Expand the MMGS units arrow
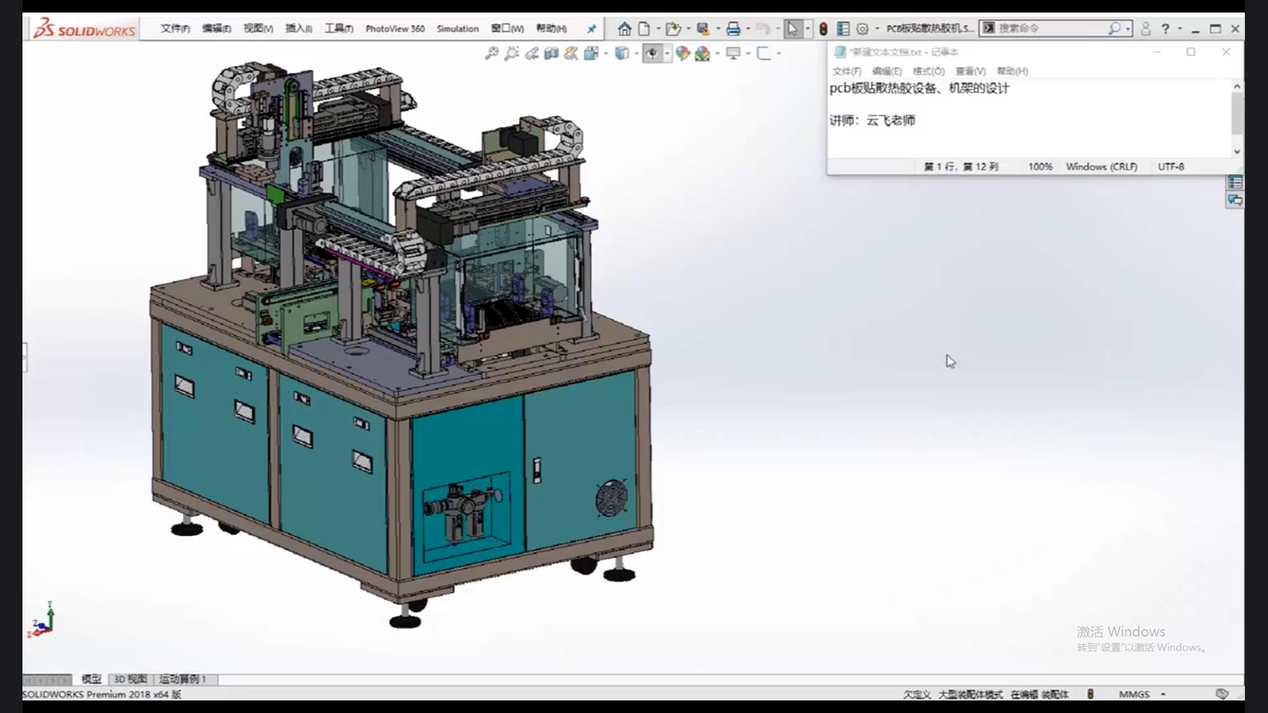Screen dimensions: 1268x713 click(1163, 694)
